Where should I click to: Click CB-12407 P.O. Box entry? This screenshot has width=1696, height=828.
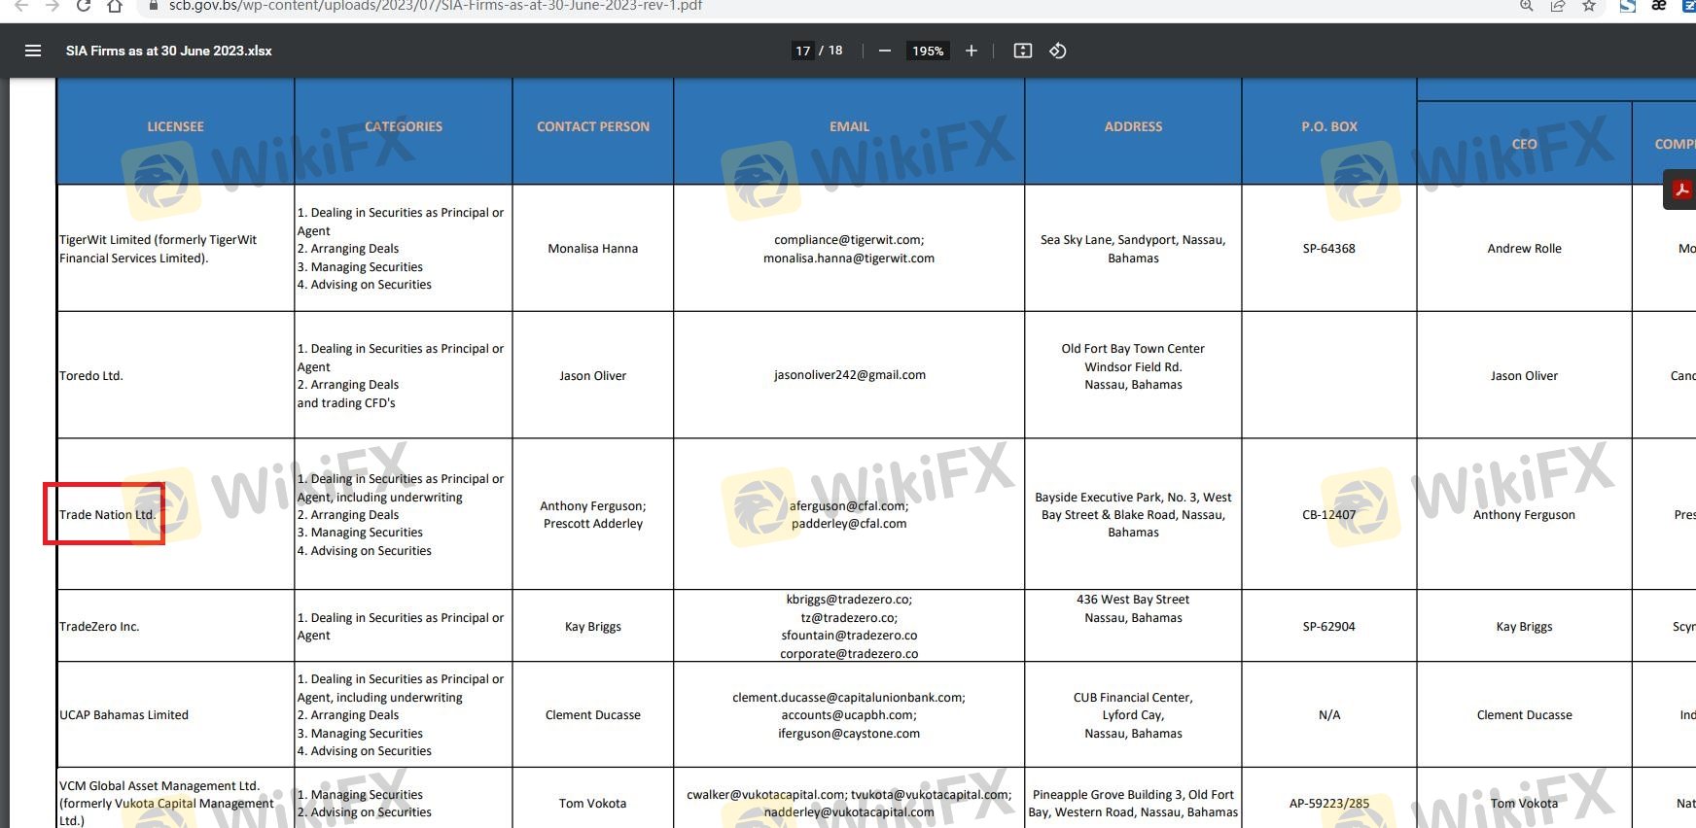point(1328,514)
